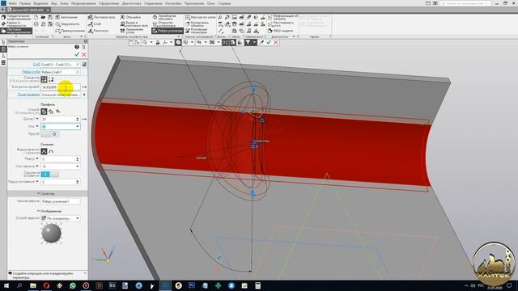Open the WhatsApp taskbar icon

coord(73,285)
